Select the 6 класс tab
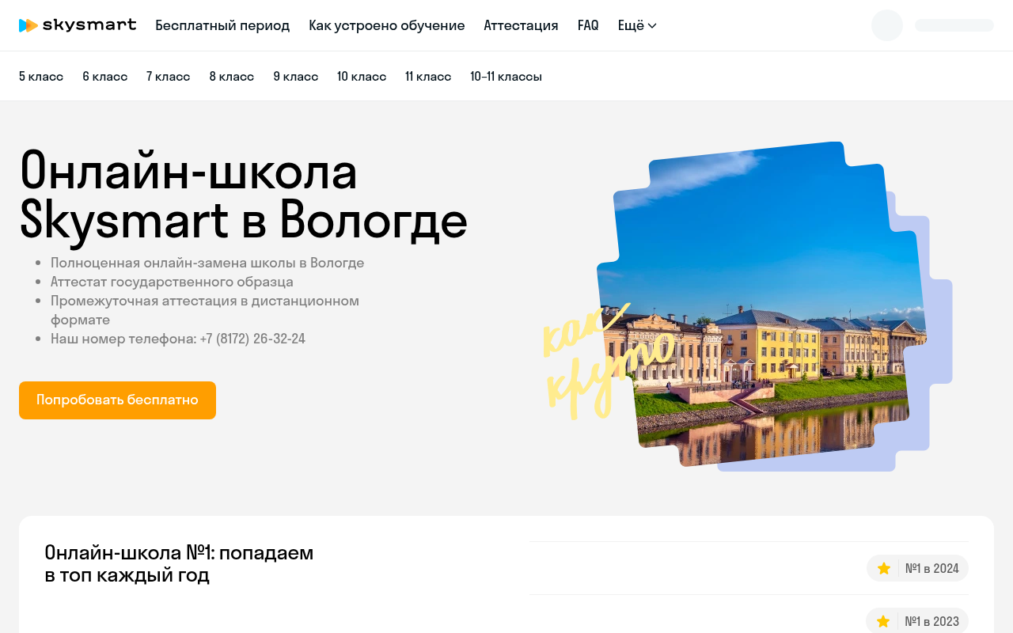This screenshot has height=633, width=1013. point(104,76)
